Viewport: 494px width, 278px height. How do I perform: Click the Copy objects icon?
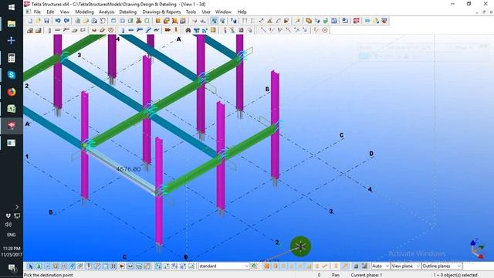(309, 21)
